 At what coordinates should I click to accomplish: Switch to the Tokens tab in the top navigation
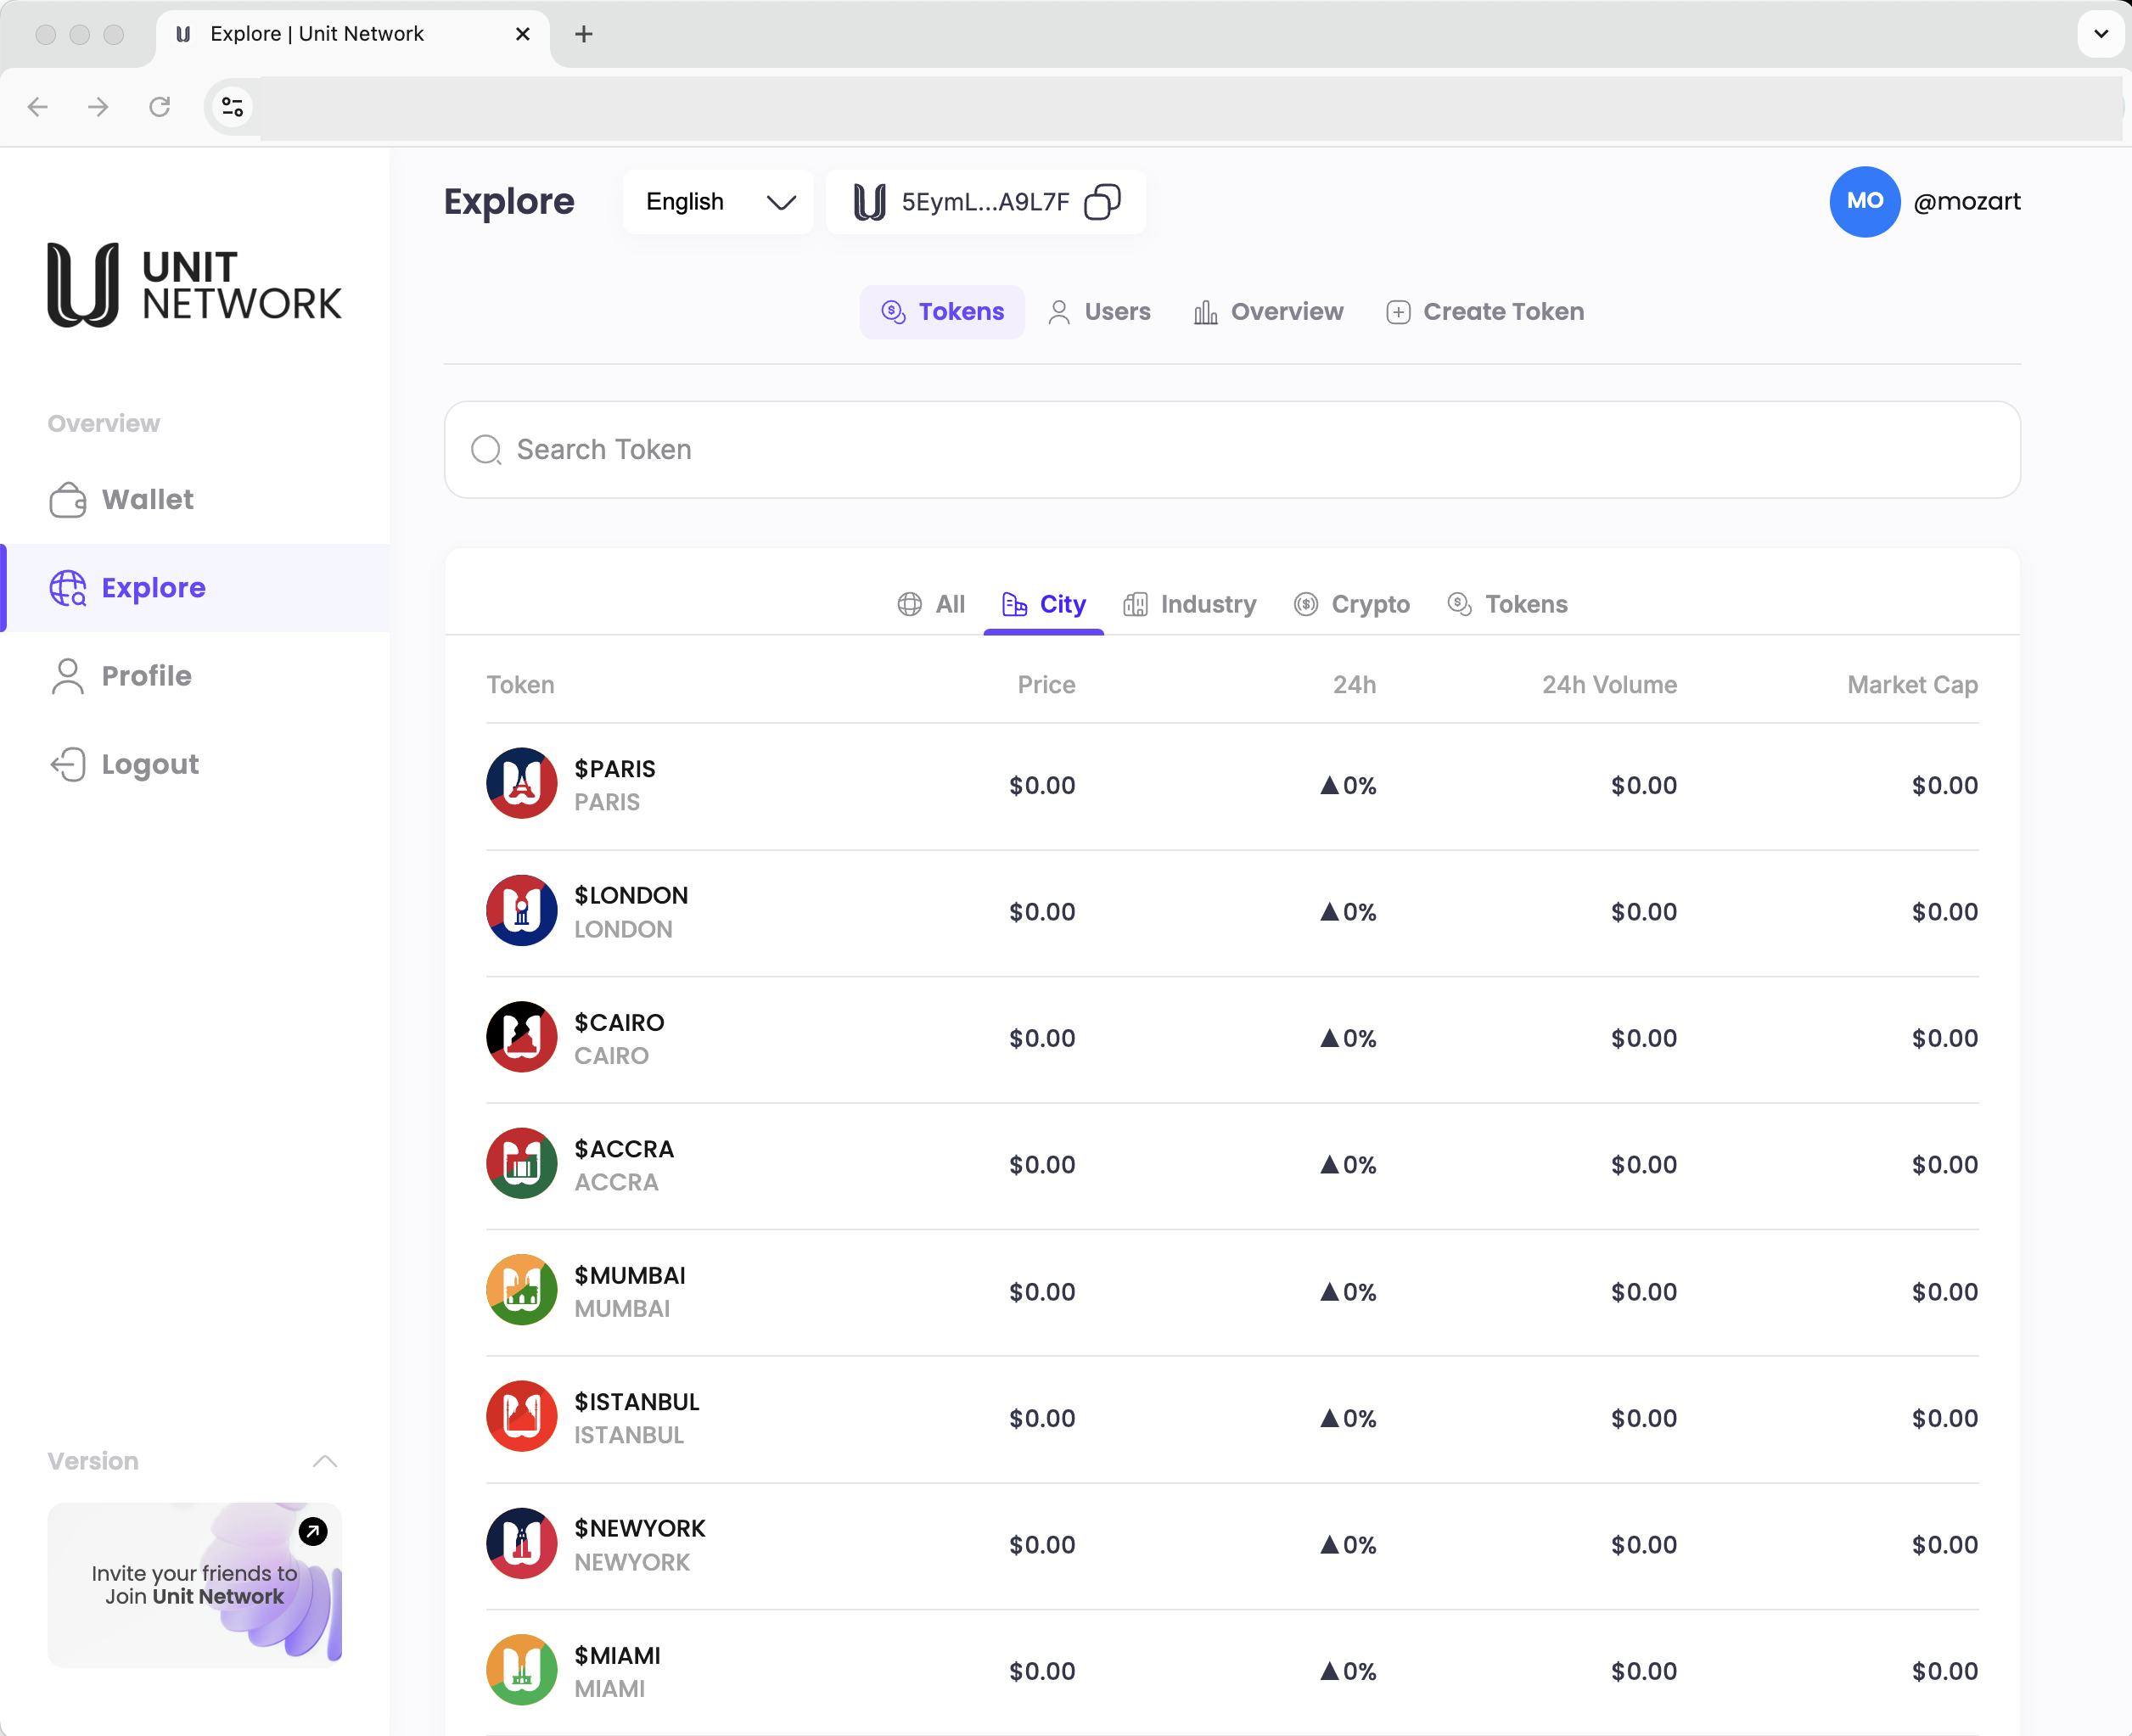(942, 312)
